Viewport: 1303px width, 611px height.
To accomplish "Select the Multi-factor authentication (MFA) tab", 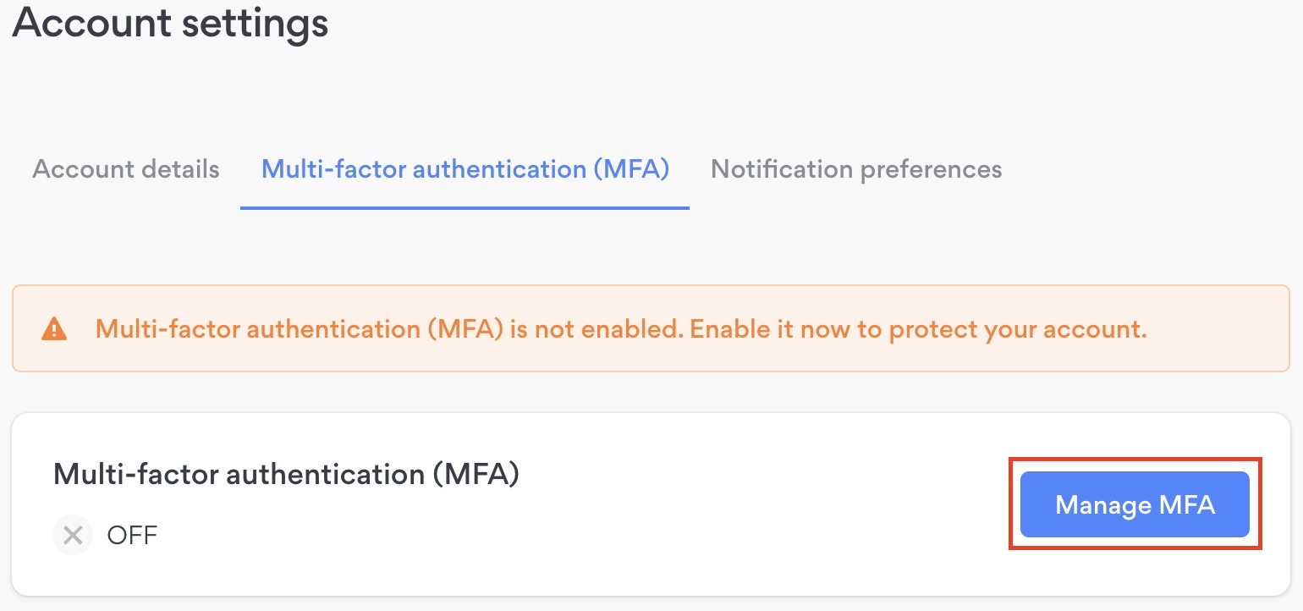I will pos(465,169).
